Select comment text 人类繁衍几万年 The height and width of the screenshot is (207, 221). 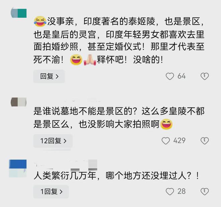tap(116, 176)
